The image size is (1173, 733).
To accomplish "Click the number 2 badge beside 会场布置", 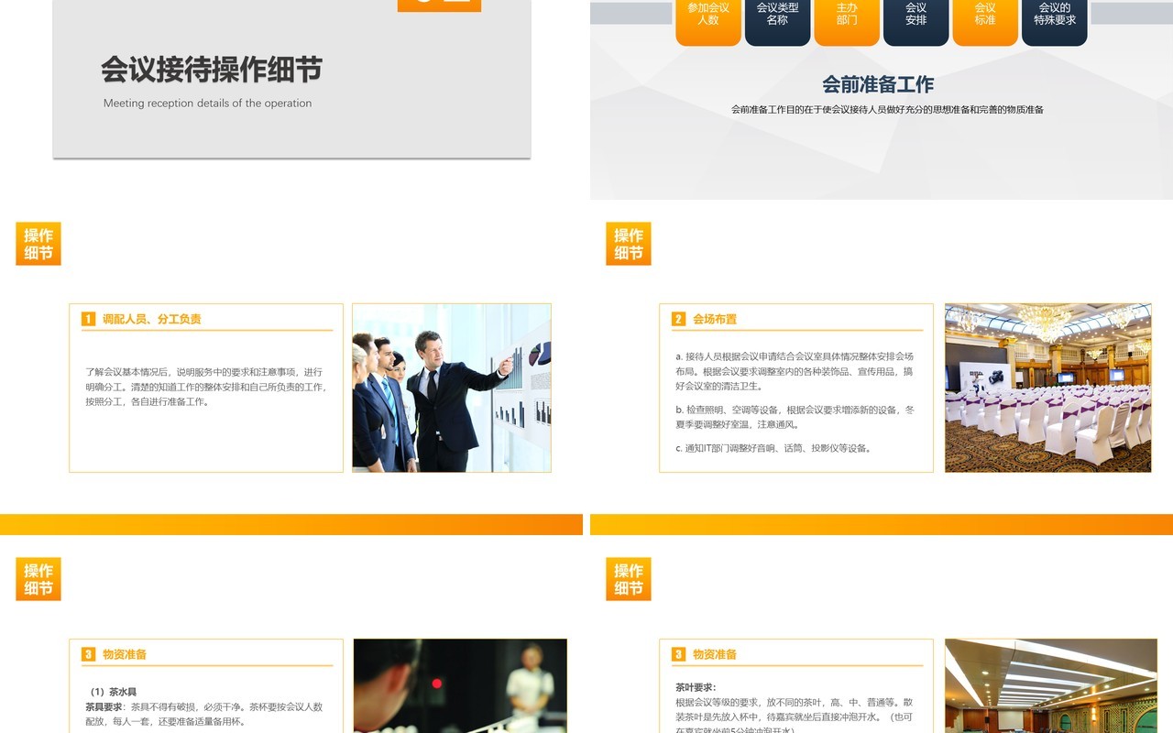I will tap(678, 319).
